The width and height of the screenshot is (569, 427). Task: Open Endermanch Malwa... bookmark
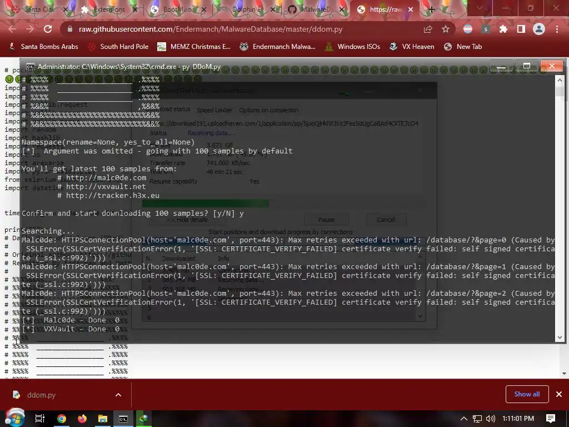(278, 47)
